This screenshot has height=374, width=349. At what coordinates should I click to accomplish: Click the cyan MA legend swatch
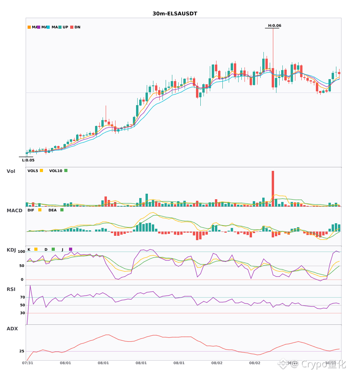point(48,27)
